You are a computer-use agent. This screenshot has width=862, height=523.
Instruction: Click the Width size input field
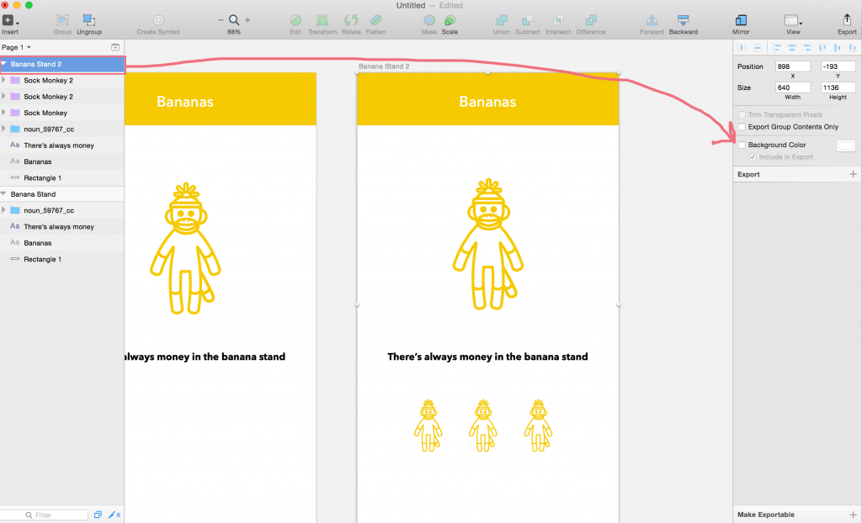coord(793,87)
